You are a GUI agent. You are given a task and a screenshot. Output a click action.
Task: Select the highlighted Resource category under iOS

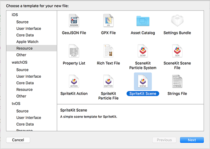pos(31,48)
